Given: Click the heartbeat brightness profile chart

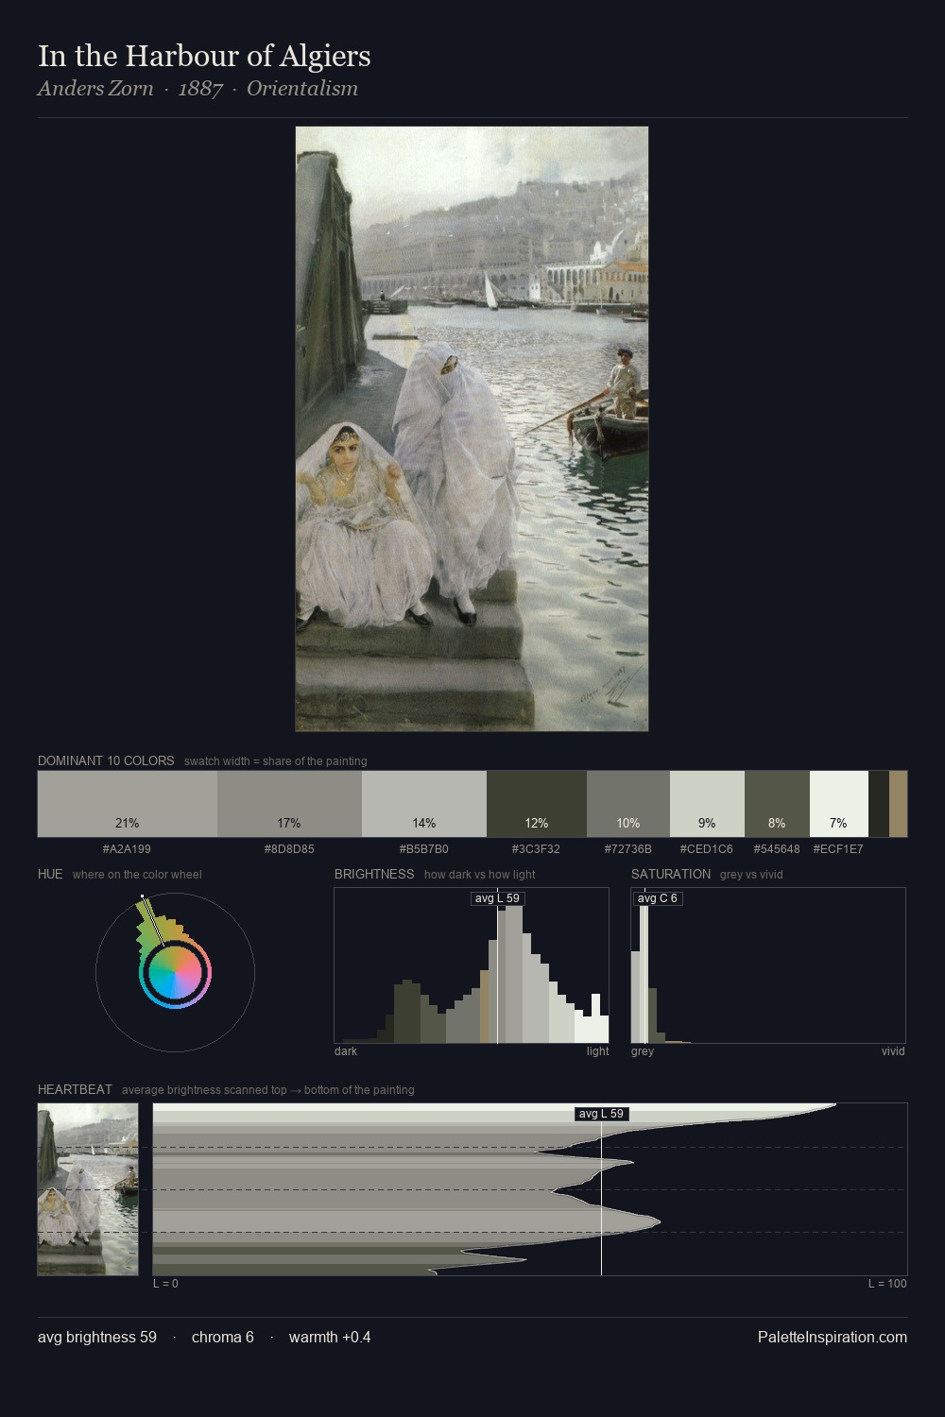Looking at the screenshot, I should pyautogui.click(x=530, y=1189).
